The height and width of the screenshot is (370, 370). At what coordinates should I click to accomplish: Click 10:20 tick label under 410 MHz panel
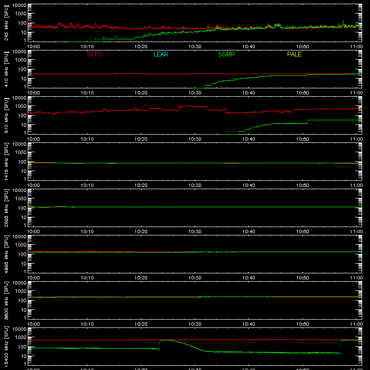click(x=141, y=93)
